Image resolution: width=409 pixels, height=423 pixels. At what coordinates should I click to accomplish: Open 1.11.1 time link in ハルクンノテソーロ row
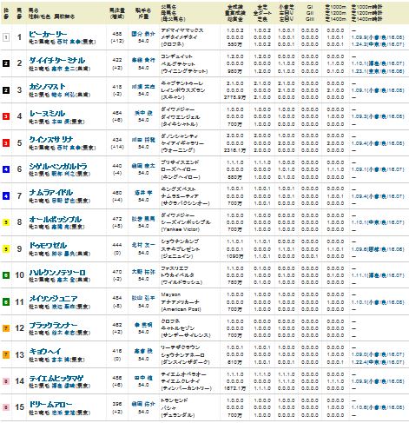tap(378, 275)
